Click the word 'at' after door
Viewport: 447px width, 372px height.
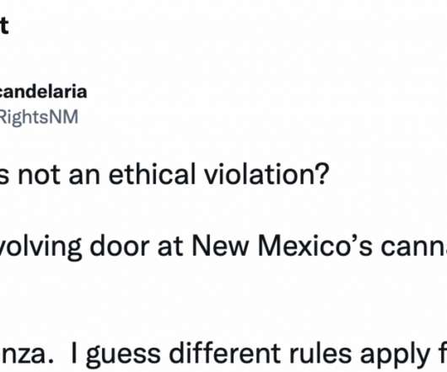click(170, 247)
